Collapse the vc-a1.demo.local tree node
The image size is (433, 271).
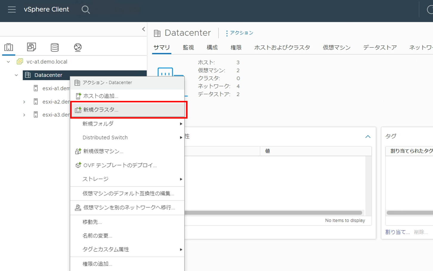click(8, 62)
